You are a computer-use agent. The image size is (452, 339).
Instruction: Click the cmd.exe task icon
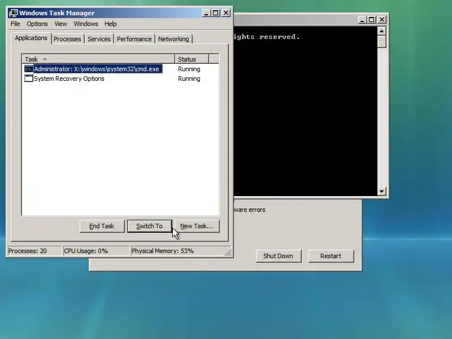click(x=29, y=69)
